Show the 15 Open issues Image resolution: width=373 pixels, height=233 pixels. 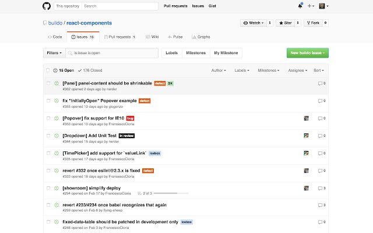[64, 70]
